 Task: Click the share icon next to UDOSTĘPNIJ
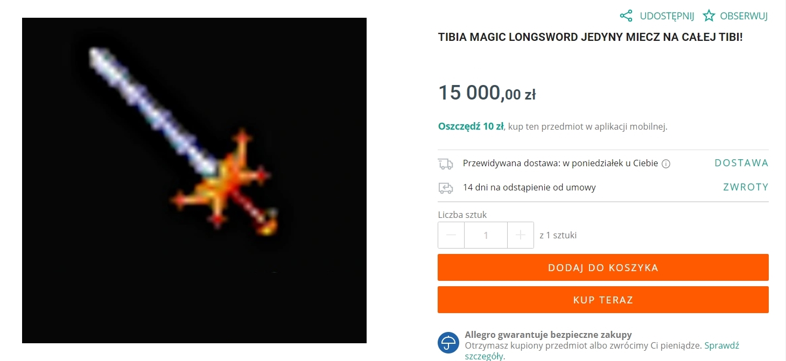[x=626, y=16]
